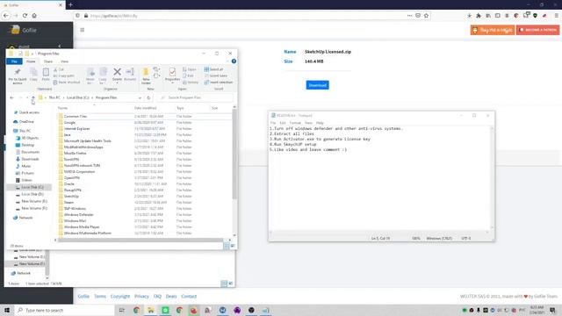Pin to Quick access in Explorer ribbon
562x316 pixels.
pyautogui.click(x=18, y=76)
